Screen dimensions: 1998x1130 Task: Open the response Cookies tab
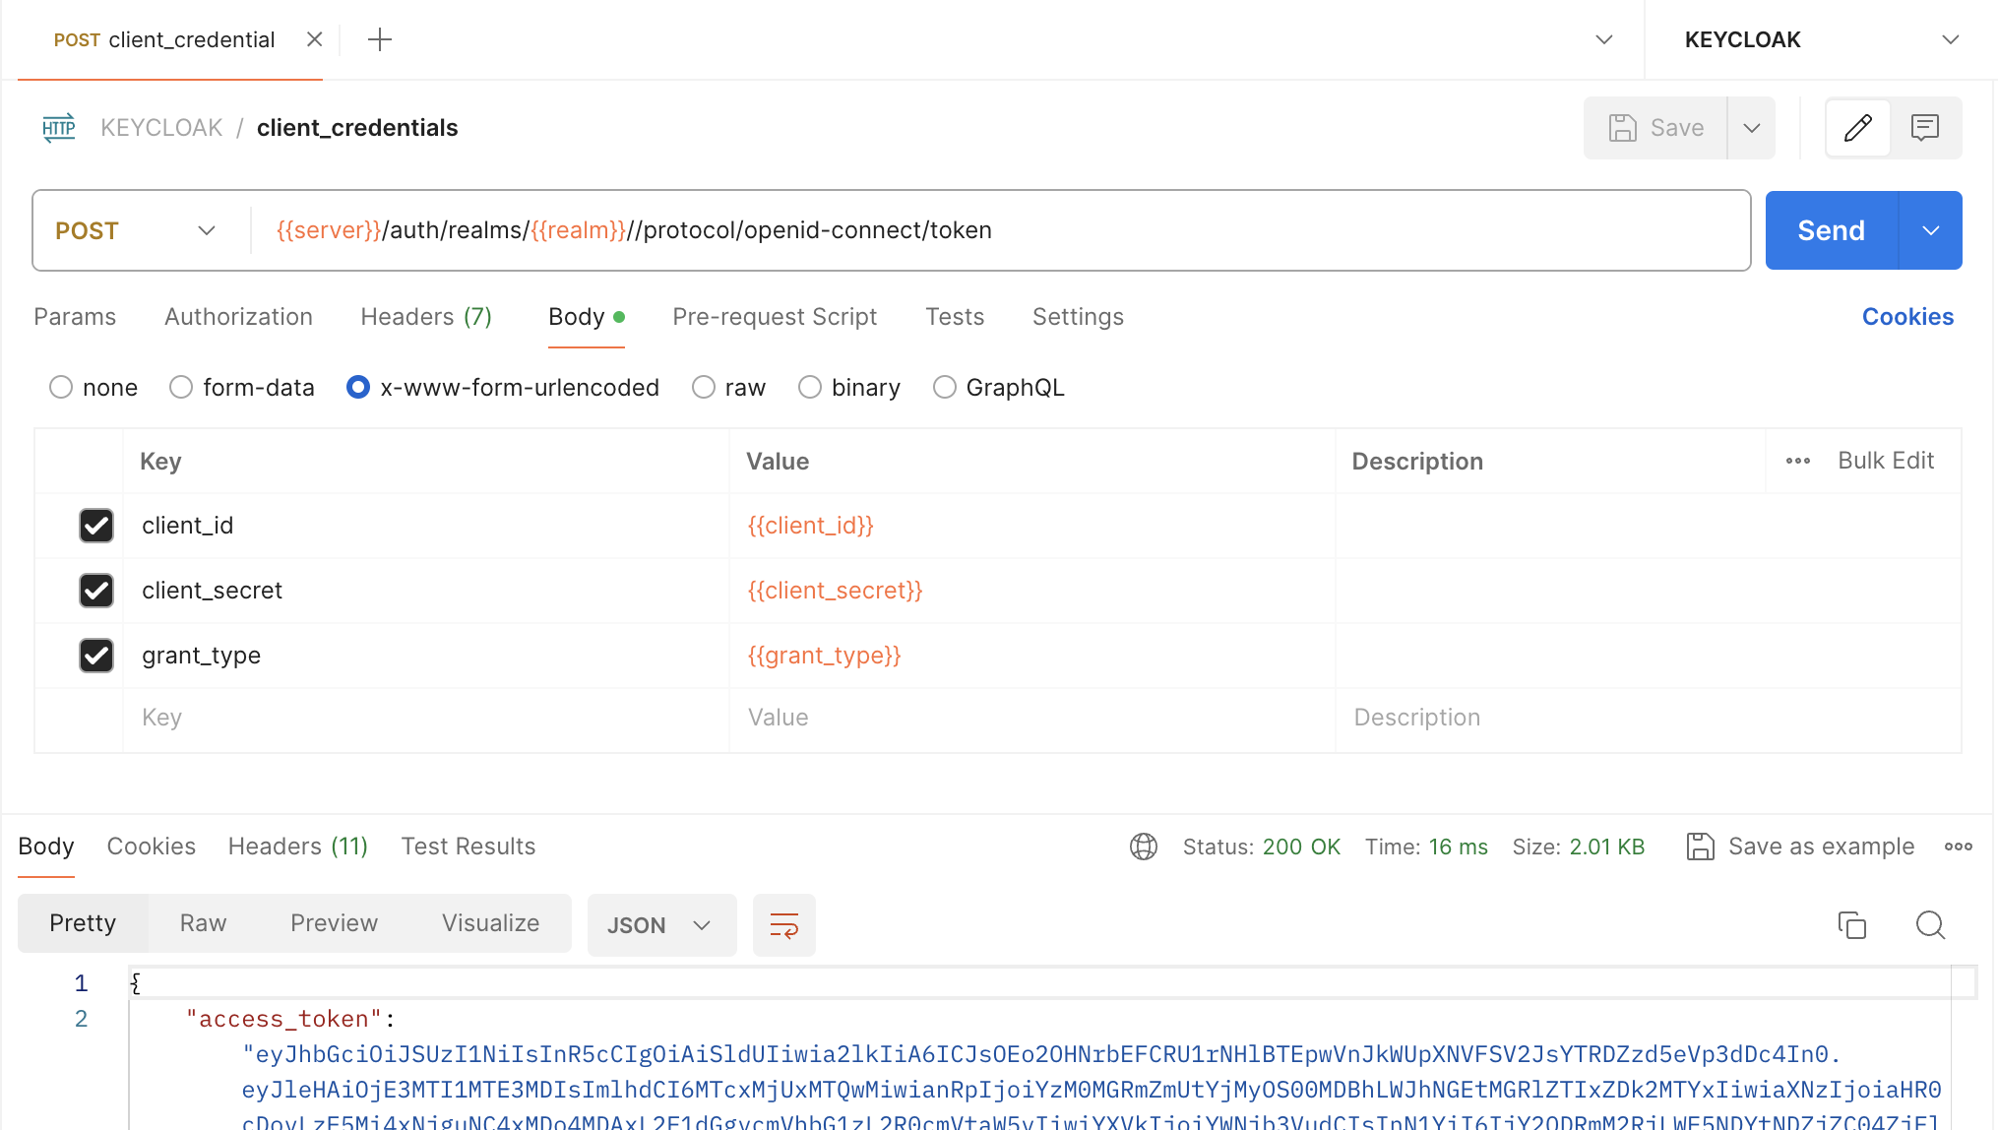point(152,847)
